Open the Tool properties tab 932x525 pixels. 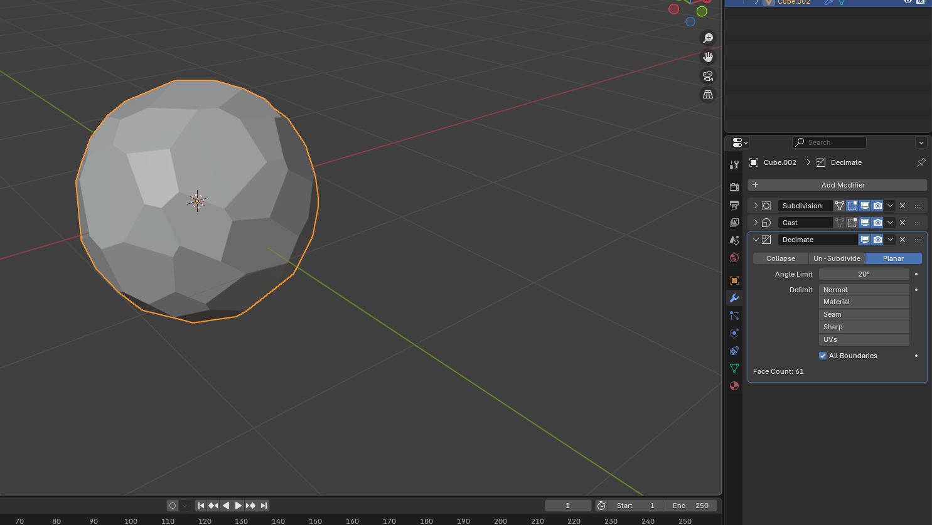pos(734,165)
